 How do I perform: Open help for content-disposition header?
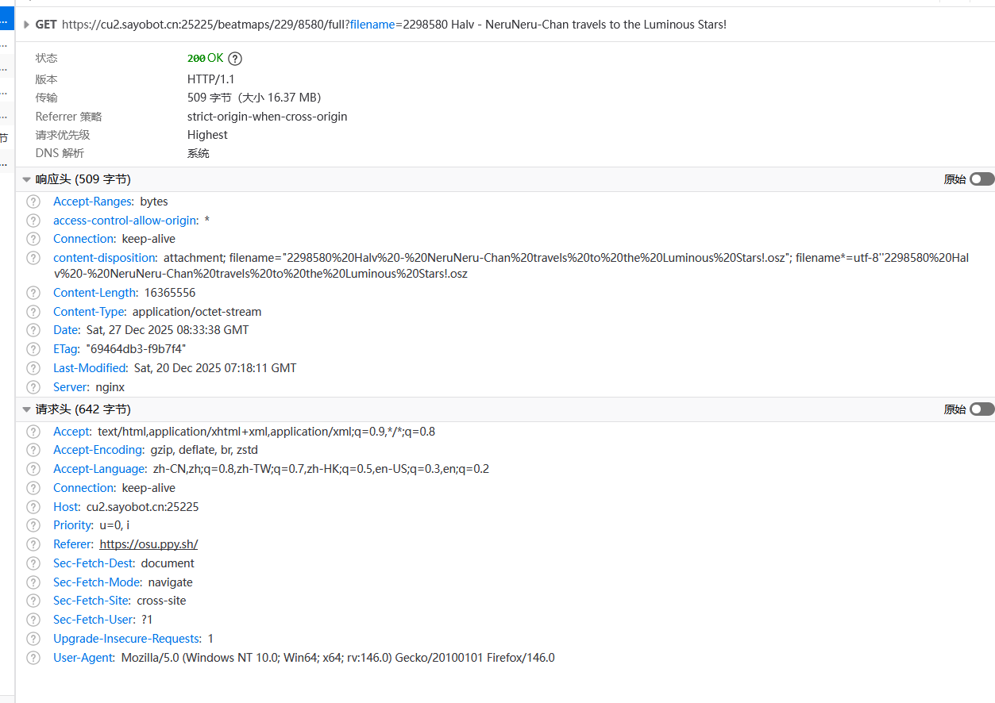click(x=33, y=258)
